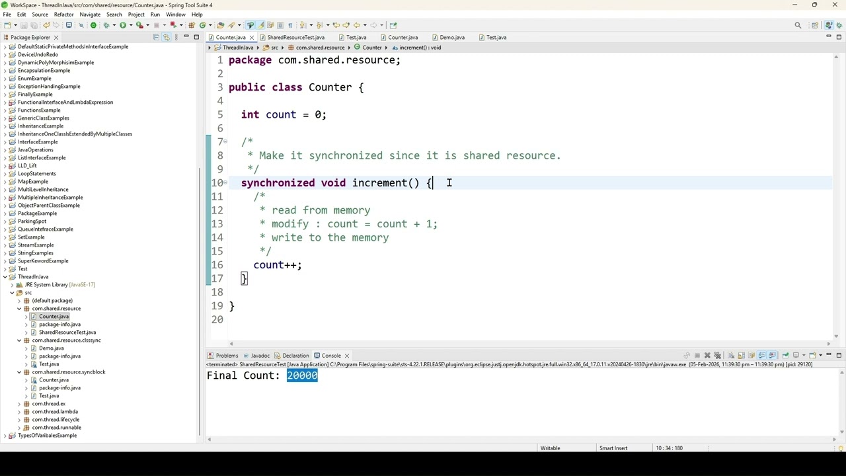This screenshot has width=846, height=476.
Task: Select SharedResourceTest.java in Package Explorer
Action: click(x=67, y=333)
